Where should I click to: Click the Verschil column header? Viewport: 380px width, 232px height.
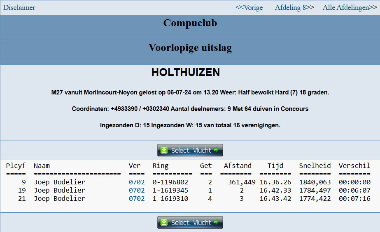click(x=354, y=166)
